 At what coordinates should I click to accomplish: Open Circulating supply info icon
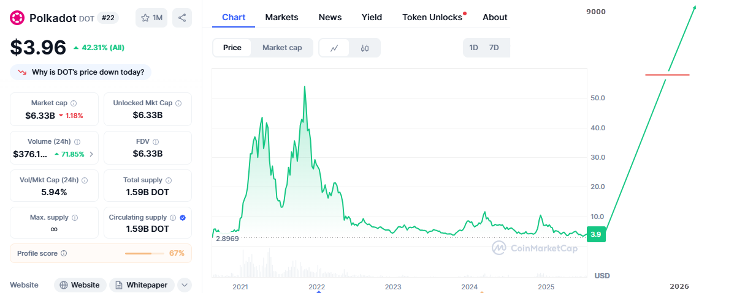173,218
